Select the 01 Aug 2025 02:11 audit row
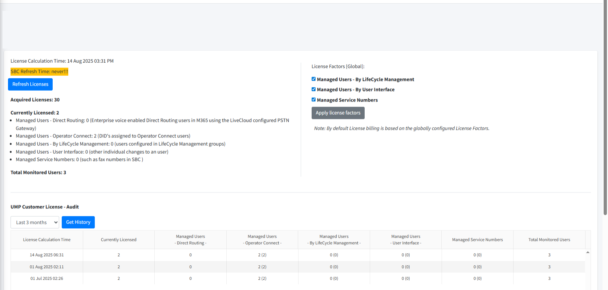Screen dimensions: 608x290 point(47,267)
